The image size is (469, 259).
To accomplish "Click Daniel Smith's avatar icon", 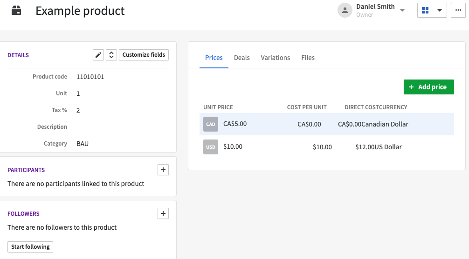I will (x=345, y=10).
